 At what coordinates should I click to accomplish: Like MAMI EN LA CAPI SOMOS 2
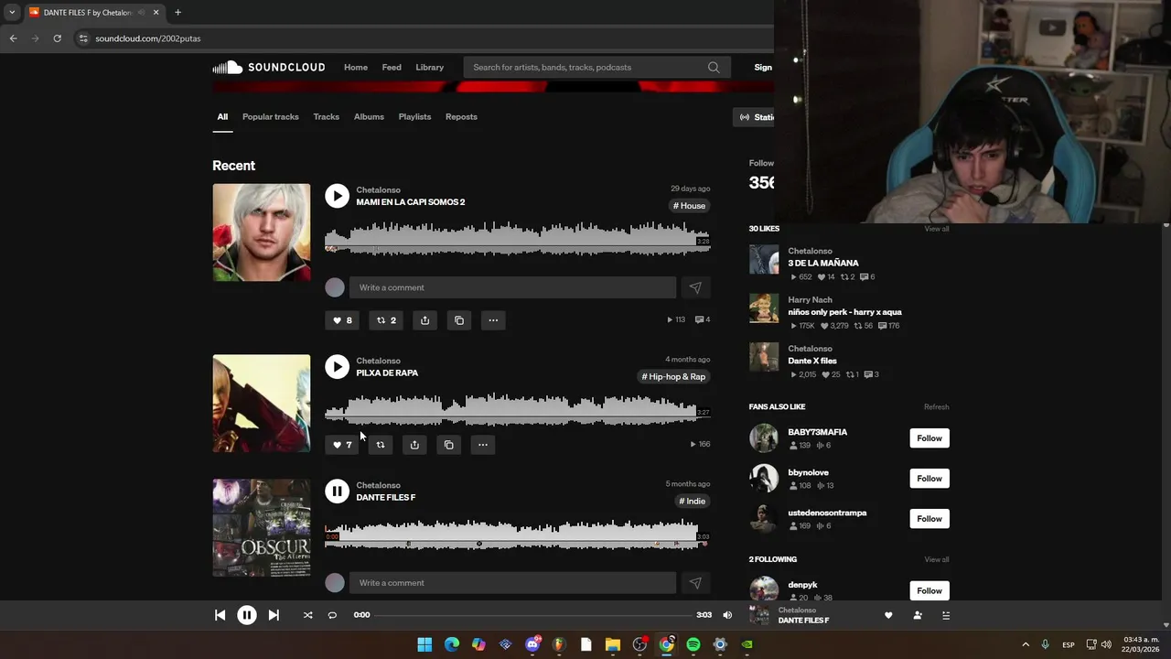pos(342,320)
